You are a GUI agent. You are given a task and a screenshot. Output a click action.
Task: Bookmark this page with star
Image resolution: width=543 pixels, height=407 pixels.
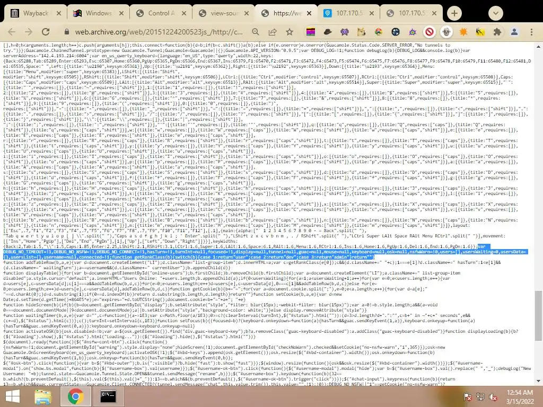pyautogui.click(x=290, y=32)
